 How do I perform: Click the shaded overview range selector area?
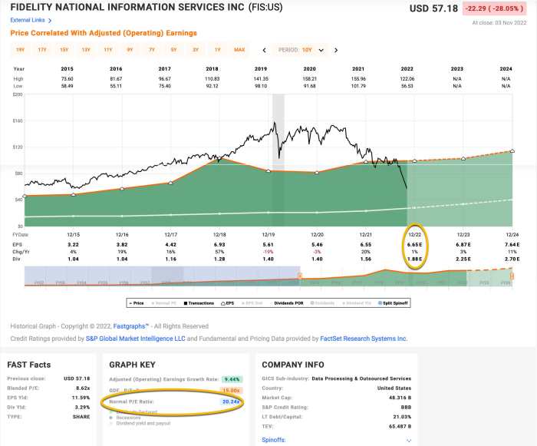tap(162, 276)
